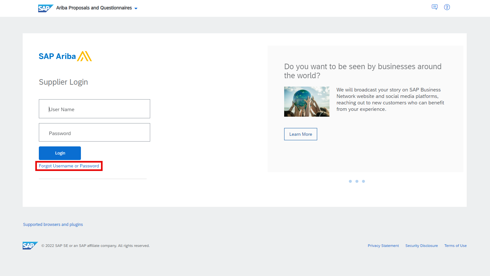Open the Privacy Statement link
Screen dimensions: 490x276
(x=383, y=246)
